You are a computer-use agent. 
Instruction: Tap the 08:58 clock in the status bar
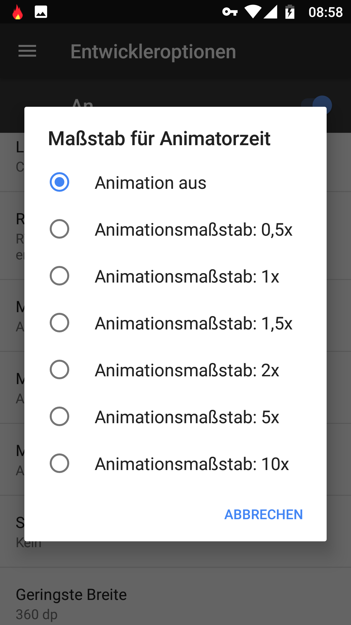tap(325, 12)
